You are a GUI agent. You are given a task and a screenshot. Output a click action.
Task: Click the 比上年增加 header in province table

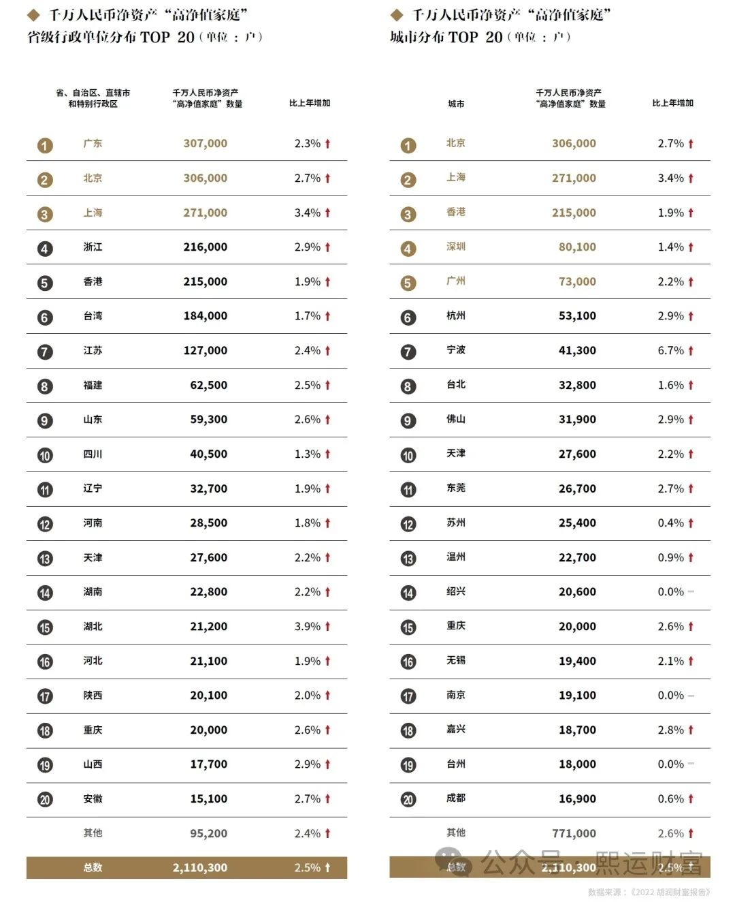click(x=310, y=103)
